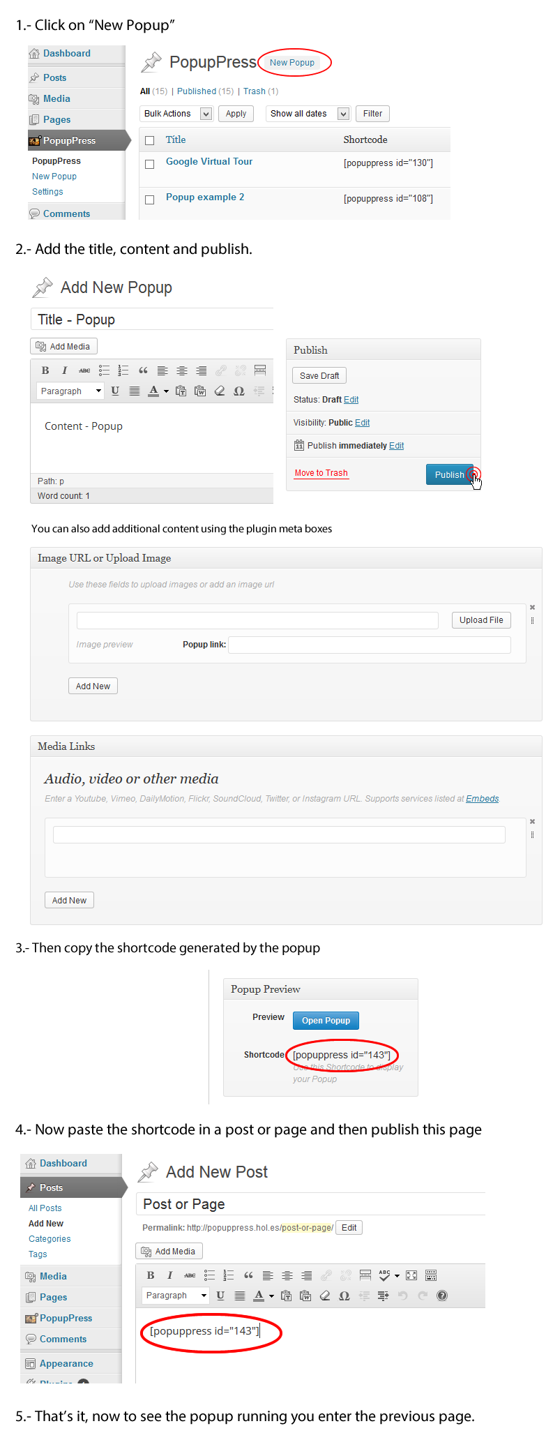Insert special character in the Add New Popup editor
The width and height of the screenshot is (553, 1456).
[238, 391]
